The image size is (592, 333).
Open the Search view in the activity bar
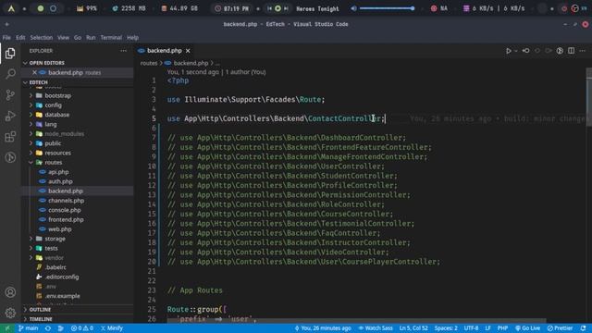point(10,74)
